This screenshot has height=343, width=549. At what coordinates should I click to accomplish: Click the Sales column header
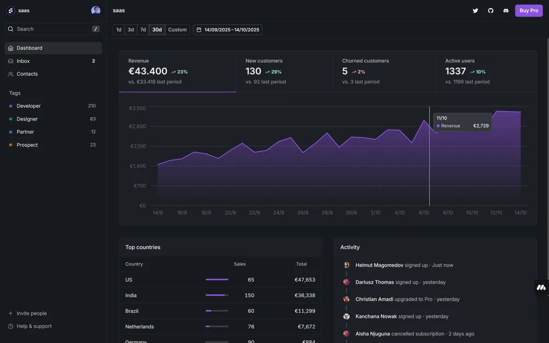point(240,264)
